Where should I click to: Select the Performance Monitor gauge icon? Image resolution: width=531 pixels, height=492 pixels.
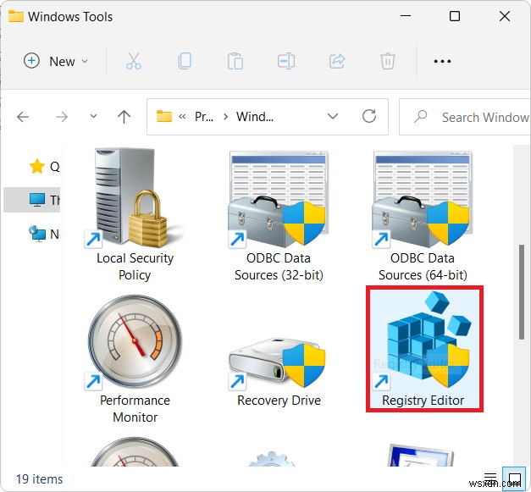[x=136, y=341]
